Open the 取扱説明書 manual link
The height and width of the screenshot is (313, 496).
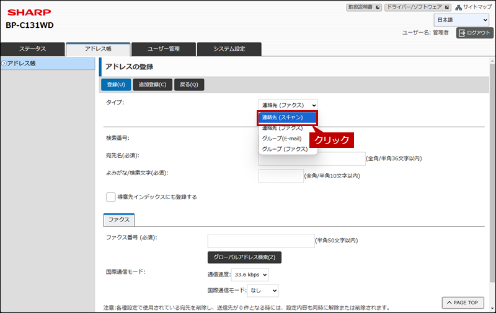368,7
